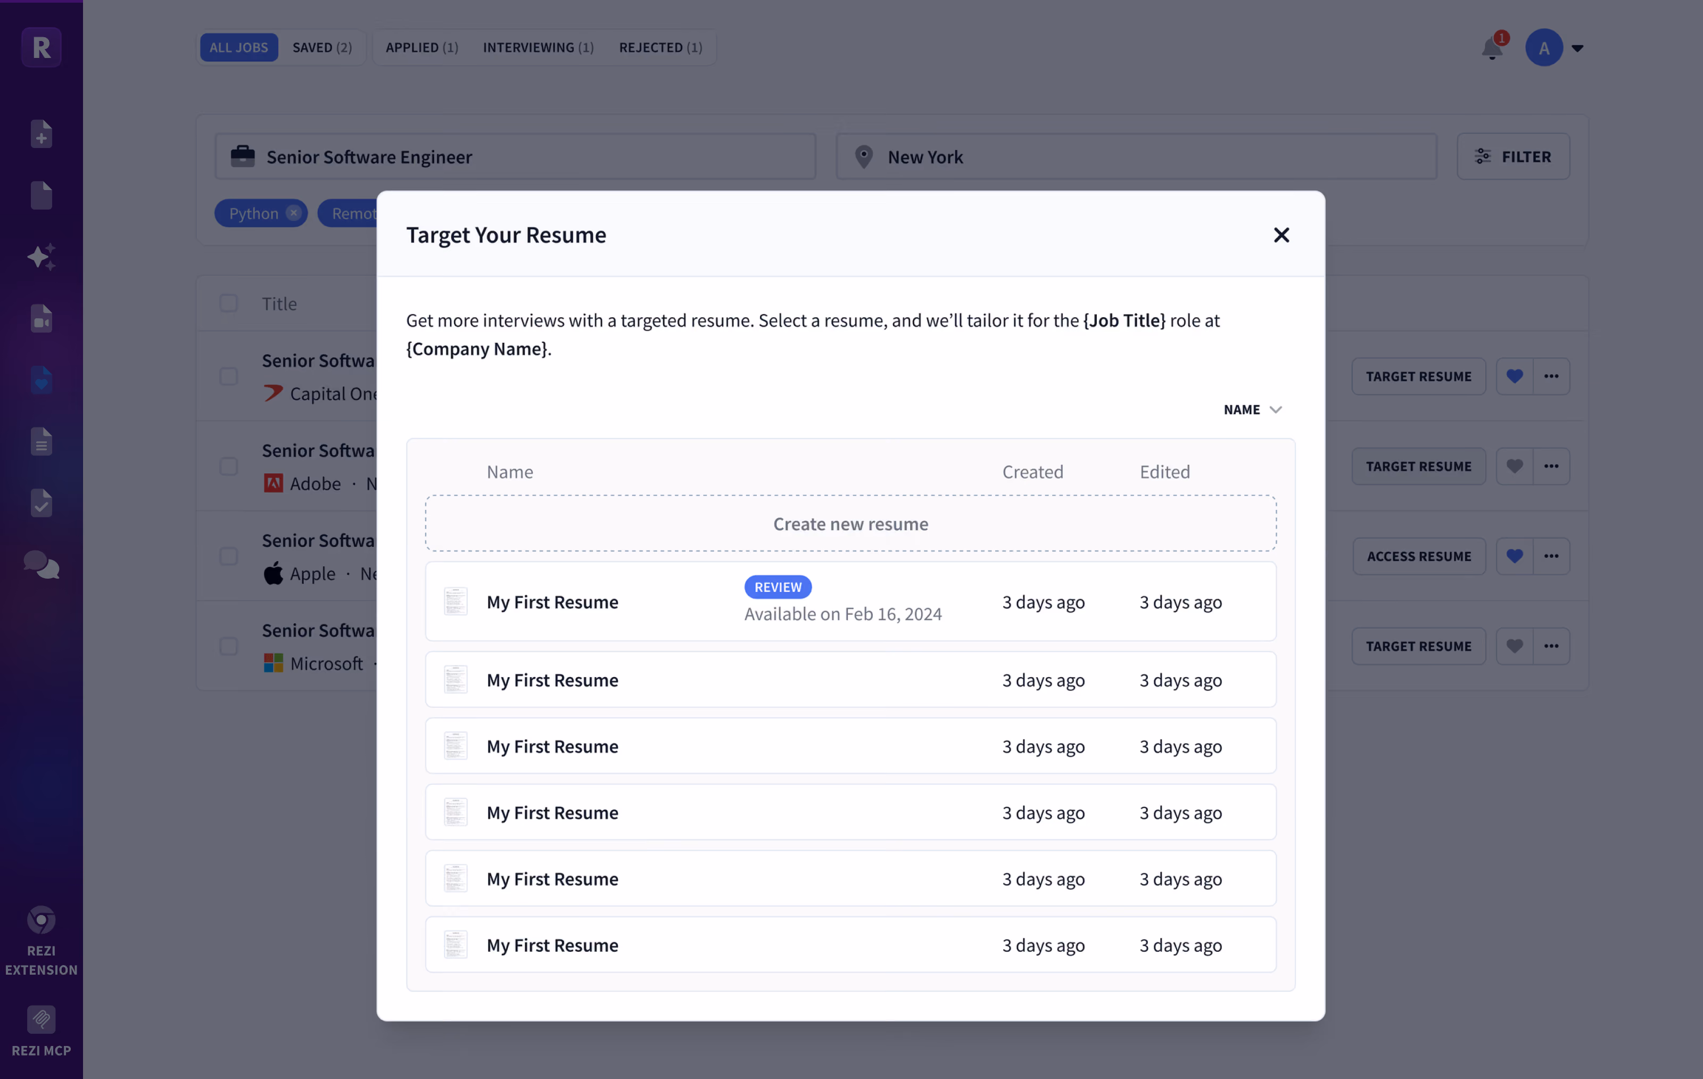
Task: Toggle the select-all jobs checkbox
Action: coord(228,303)
